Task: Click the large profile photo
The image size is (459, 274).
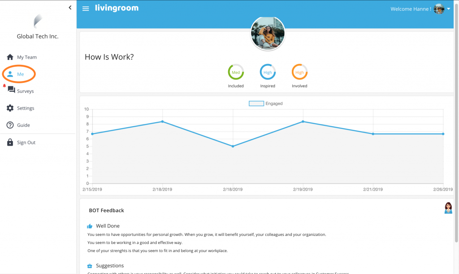Action: pos(268,34)
